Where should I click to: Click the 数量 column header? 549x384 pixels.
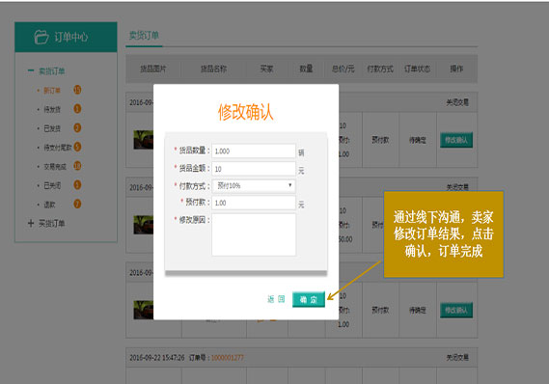pos(306,69)
